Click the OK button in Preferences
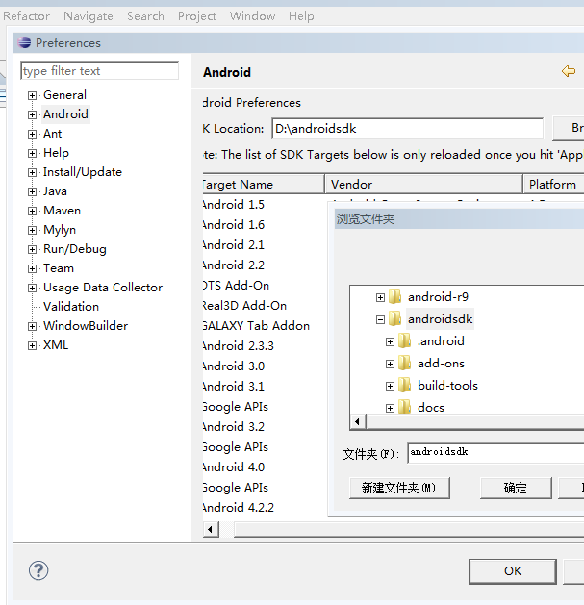This screenshot has width=584, height=605. click(513, 571)
